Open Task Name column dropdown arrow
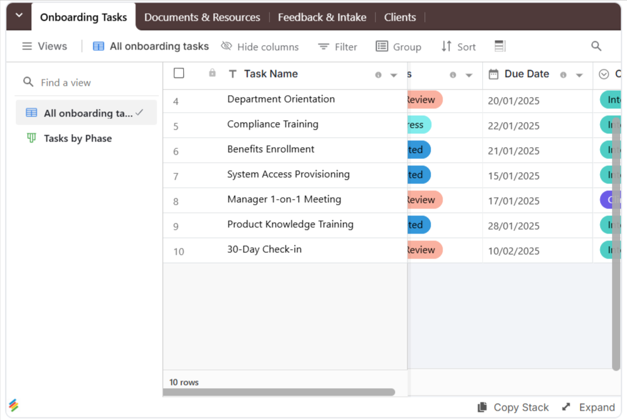Screen dimensions: 627x420 tap(394, 75)
